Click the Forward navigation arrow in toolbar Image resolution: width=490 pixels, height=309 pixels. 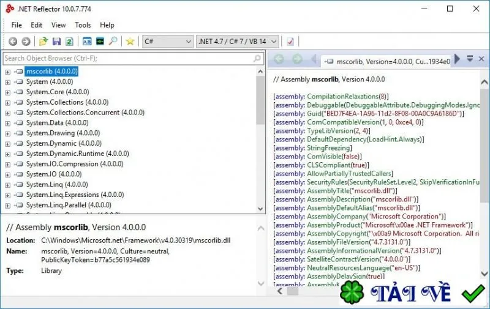click(26, 41)
